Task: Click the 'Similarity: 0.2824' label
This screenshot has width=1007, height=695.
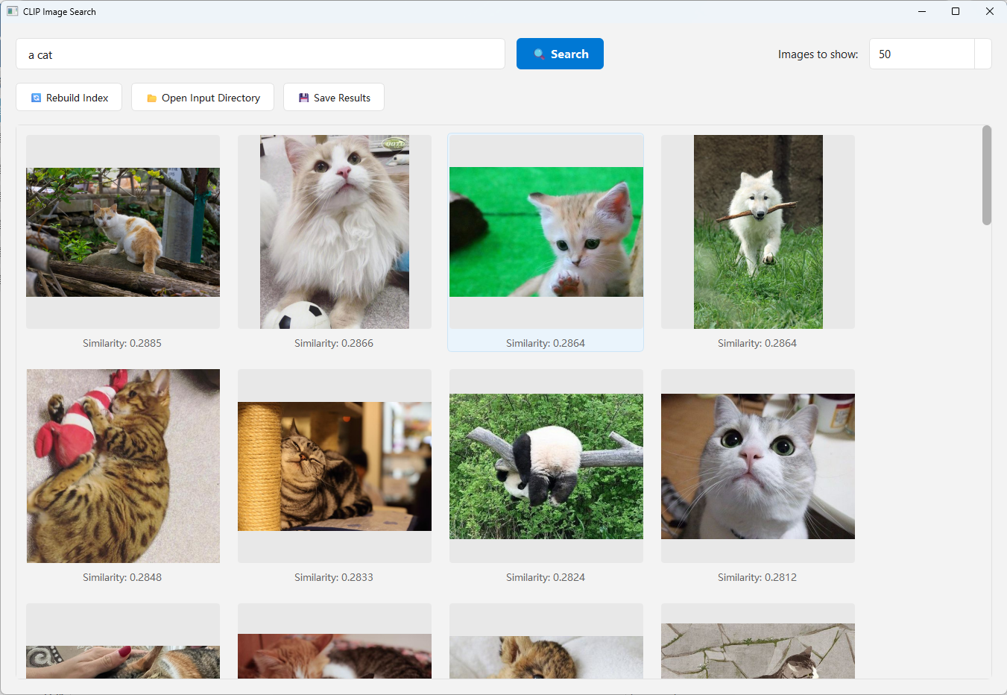Action: pos(546,577)
